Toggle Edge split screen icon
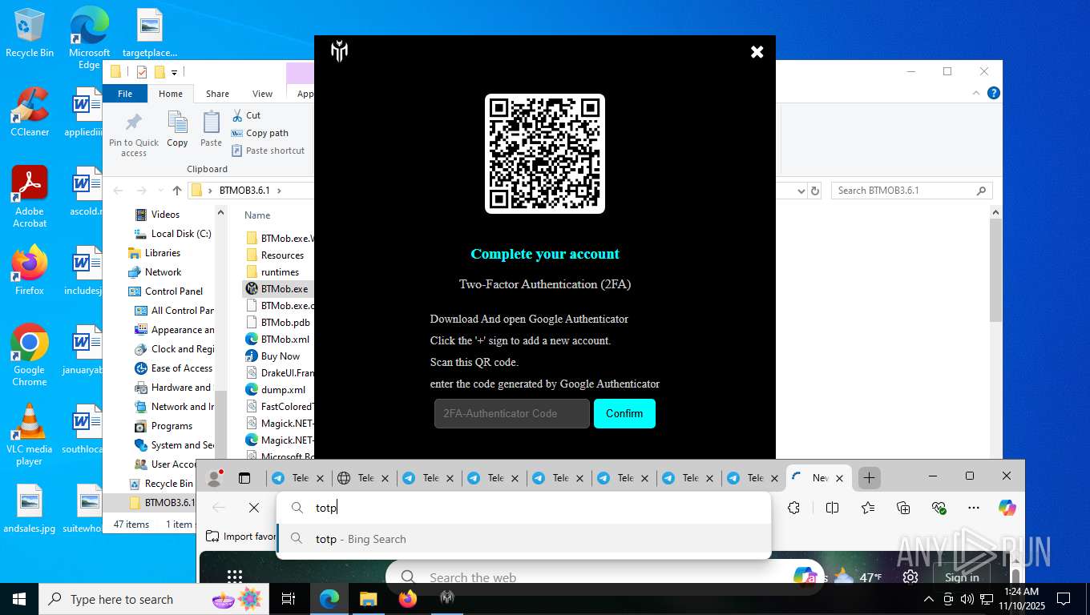1090x615 pixels. (832, 508)
